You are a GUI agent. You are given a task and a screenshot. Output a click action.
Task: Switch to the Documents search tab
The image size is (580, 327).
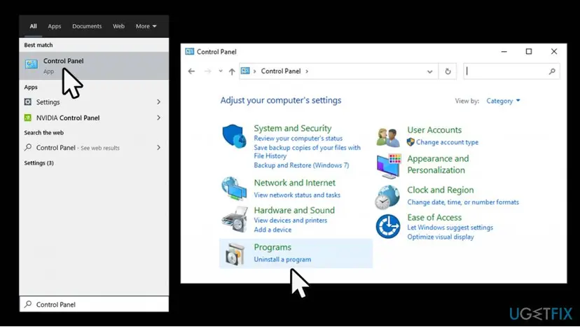click(87, 27)
